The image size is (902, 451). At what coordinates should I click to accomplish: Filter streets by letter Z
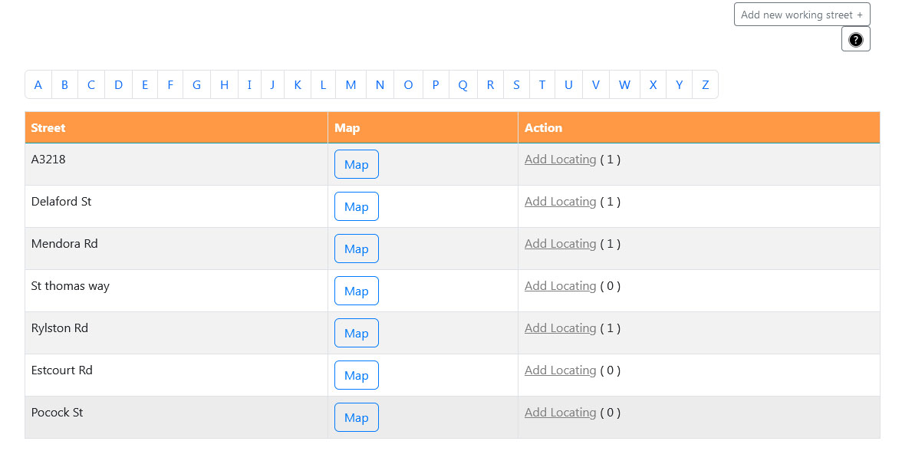(x=706, y=84)
